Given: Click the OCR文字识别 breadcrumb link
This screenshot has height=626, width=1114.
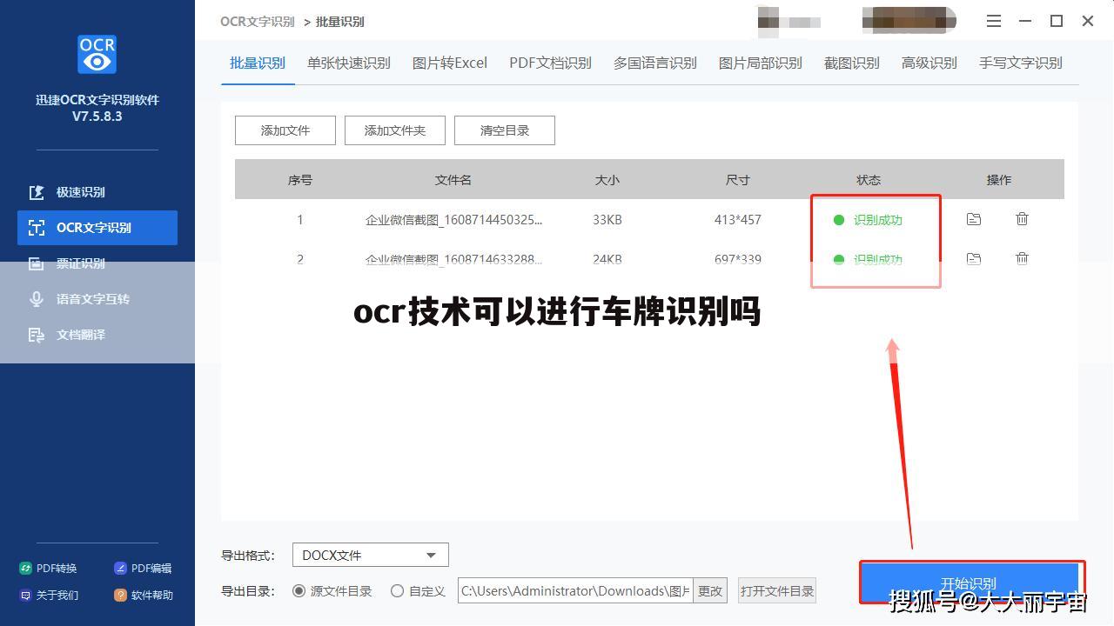Looking at the screenshot, I should [x=258, y=22].
